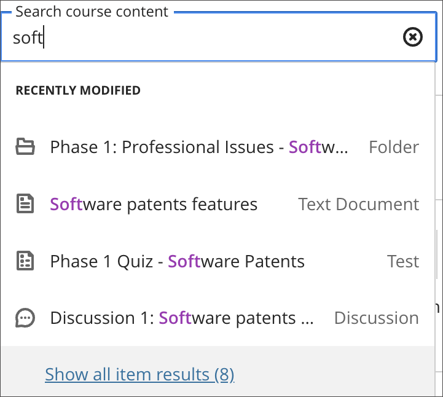This screenshot has height=397, width=443.
Task: Click the "Text Document" type label
Action: [x=359, y=204]
